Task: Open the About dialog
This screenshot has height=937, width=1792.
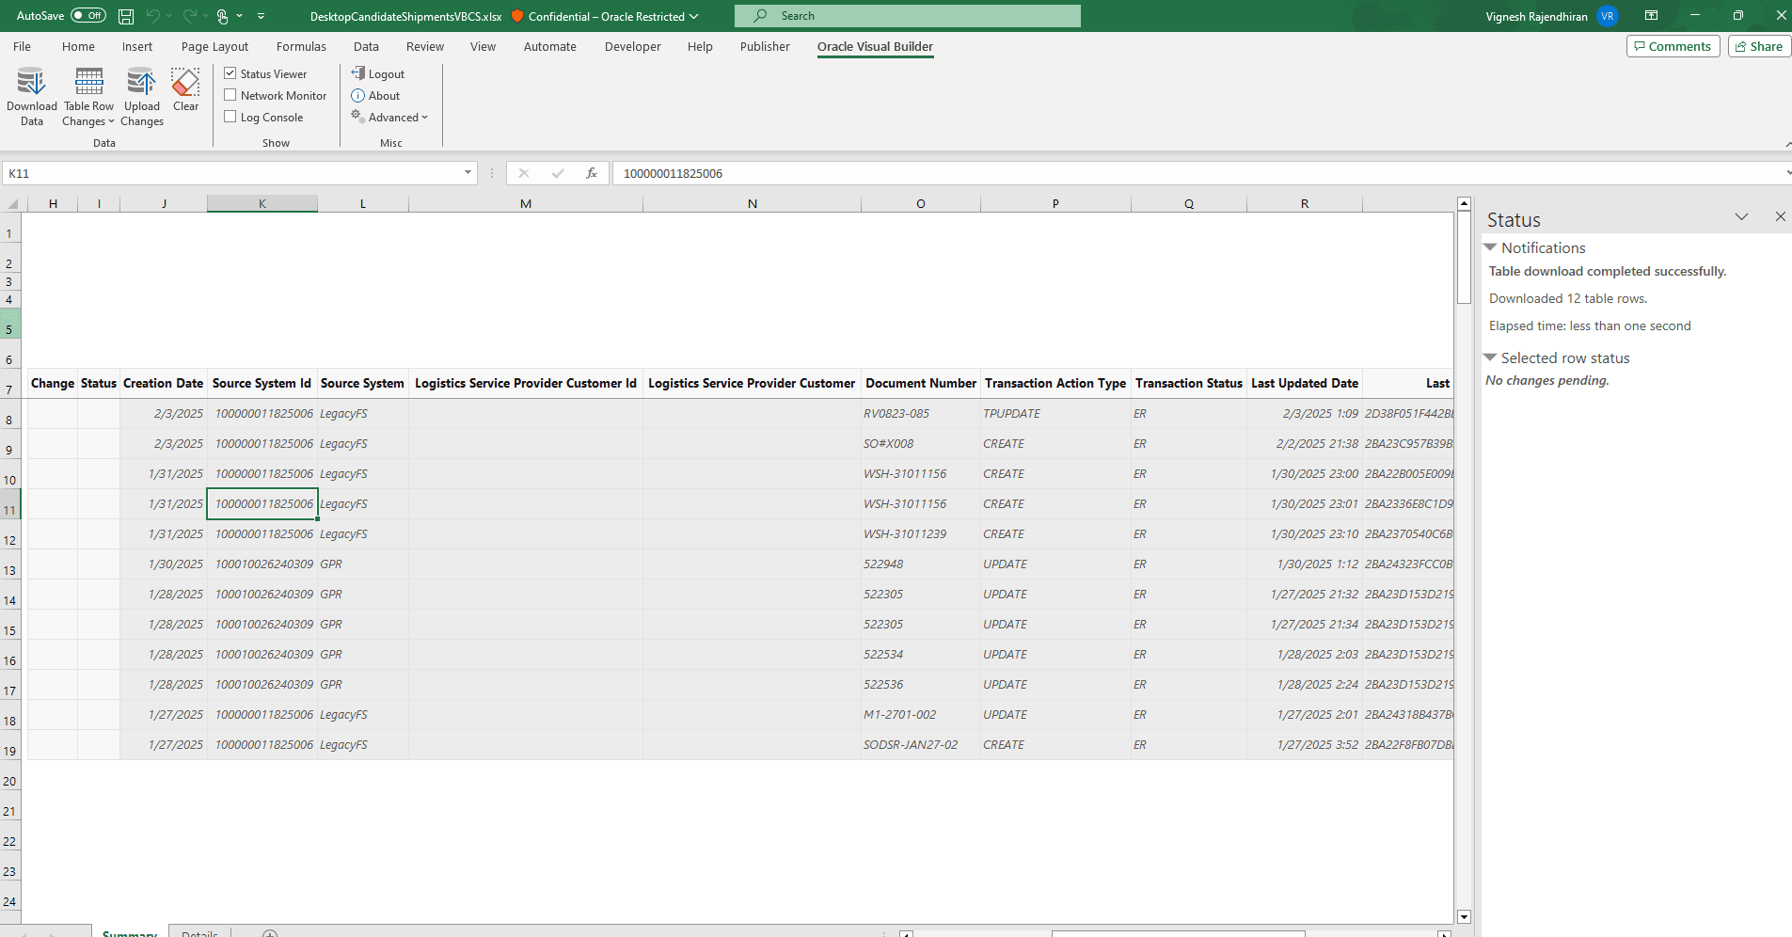Action: (375, 95)
